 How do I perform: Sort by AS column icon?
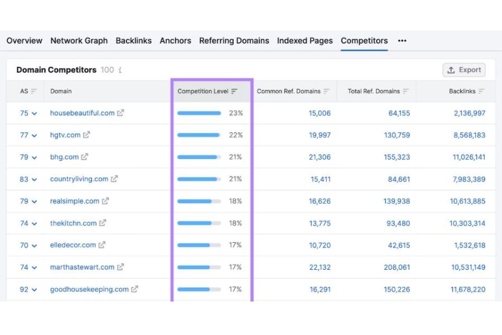33,92
